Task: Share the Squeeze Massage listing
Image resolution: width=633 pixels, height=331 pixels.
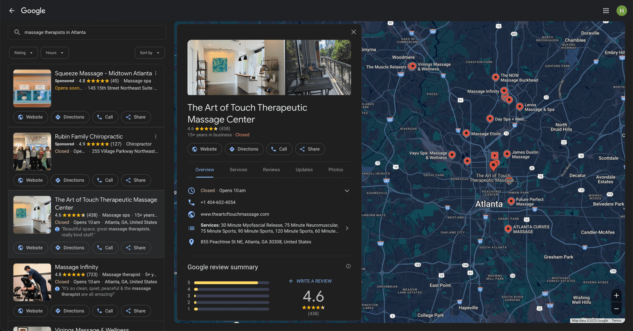Action: [x=136, y=117]
